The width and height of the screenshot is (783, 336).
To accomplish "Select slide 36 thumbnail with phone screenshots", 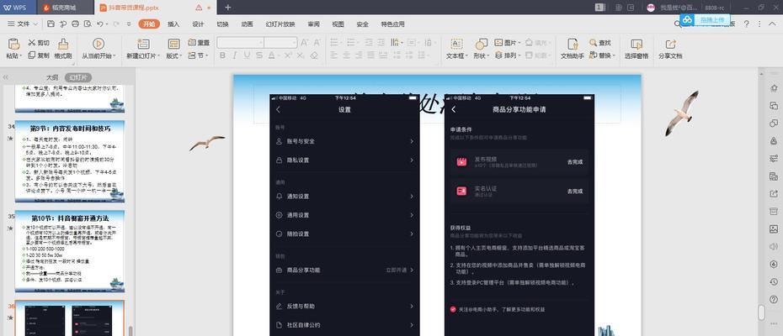I will pos(70,318).
